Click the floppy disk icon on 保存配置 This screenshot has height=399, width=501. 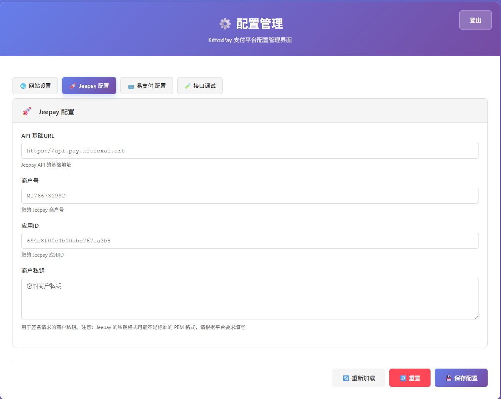coord(448,378)
